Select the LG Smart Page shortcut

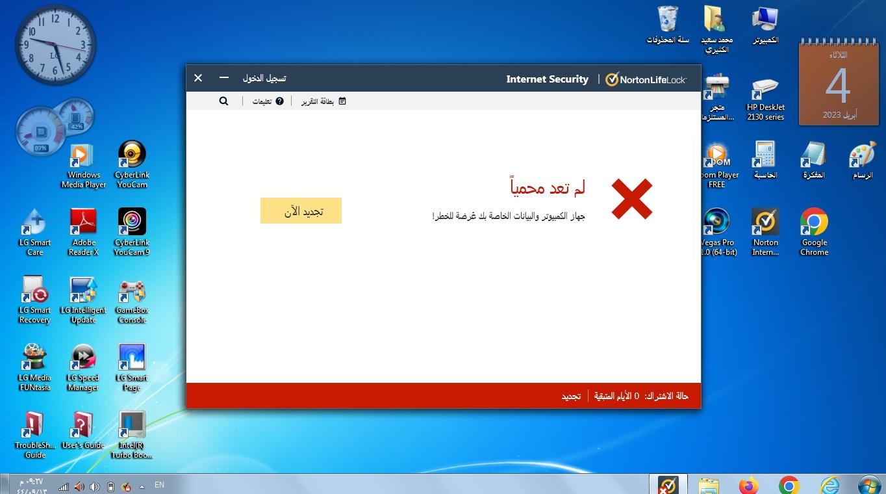point(132,367)
